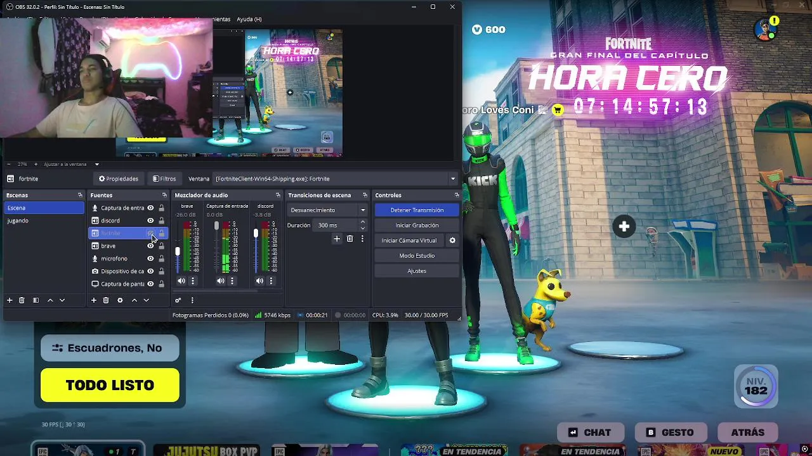The image size is (812, 456).
Task: Open transition properties three-dot menu
Action: [362, 239]
